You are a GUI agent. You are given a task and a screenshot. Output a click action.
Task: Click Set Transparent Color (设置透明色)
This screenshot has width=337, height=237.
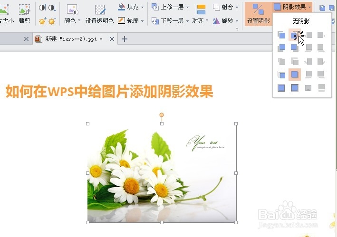pyautogui.click(x=99, y=13)
